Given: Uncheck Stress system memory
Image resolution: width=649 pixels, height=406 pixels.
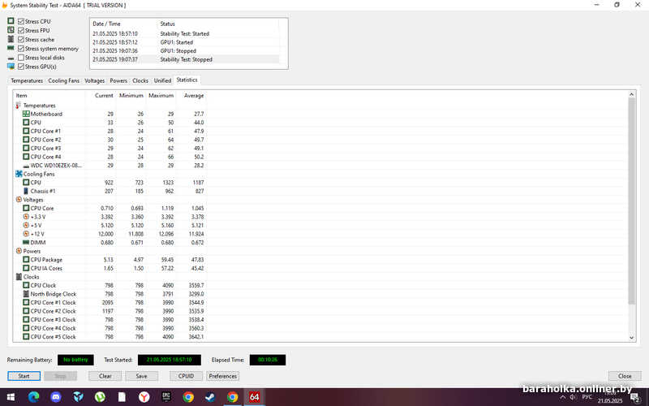Looking at the screenshot, I should [21, 49].
